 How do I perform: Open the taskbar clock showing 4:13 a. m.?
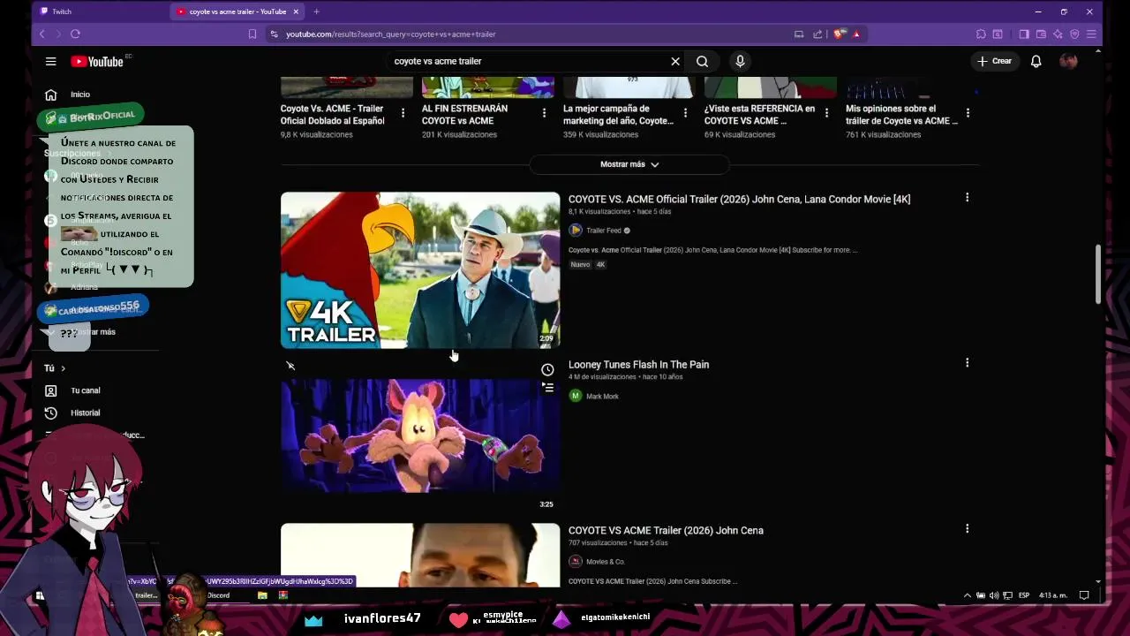point(1052,595)
